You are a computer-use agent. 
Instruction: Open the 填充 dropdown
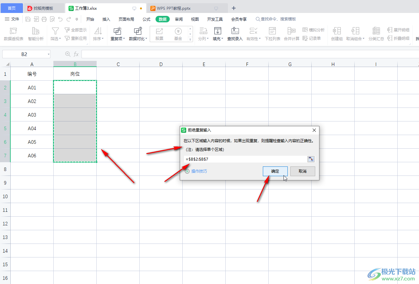coord(218,34)
